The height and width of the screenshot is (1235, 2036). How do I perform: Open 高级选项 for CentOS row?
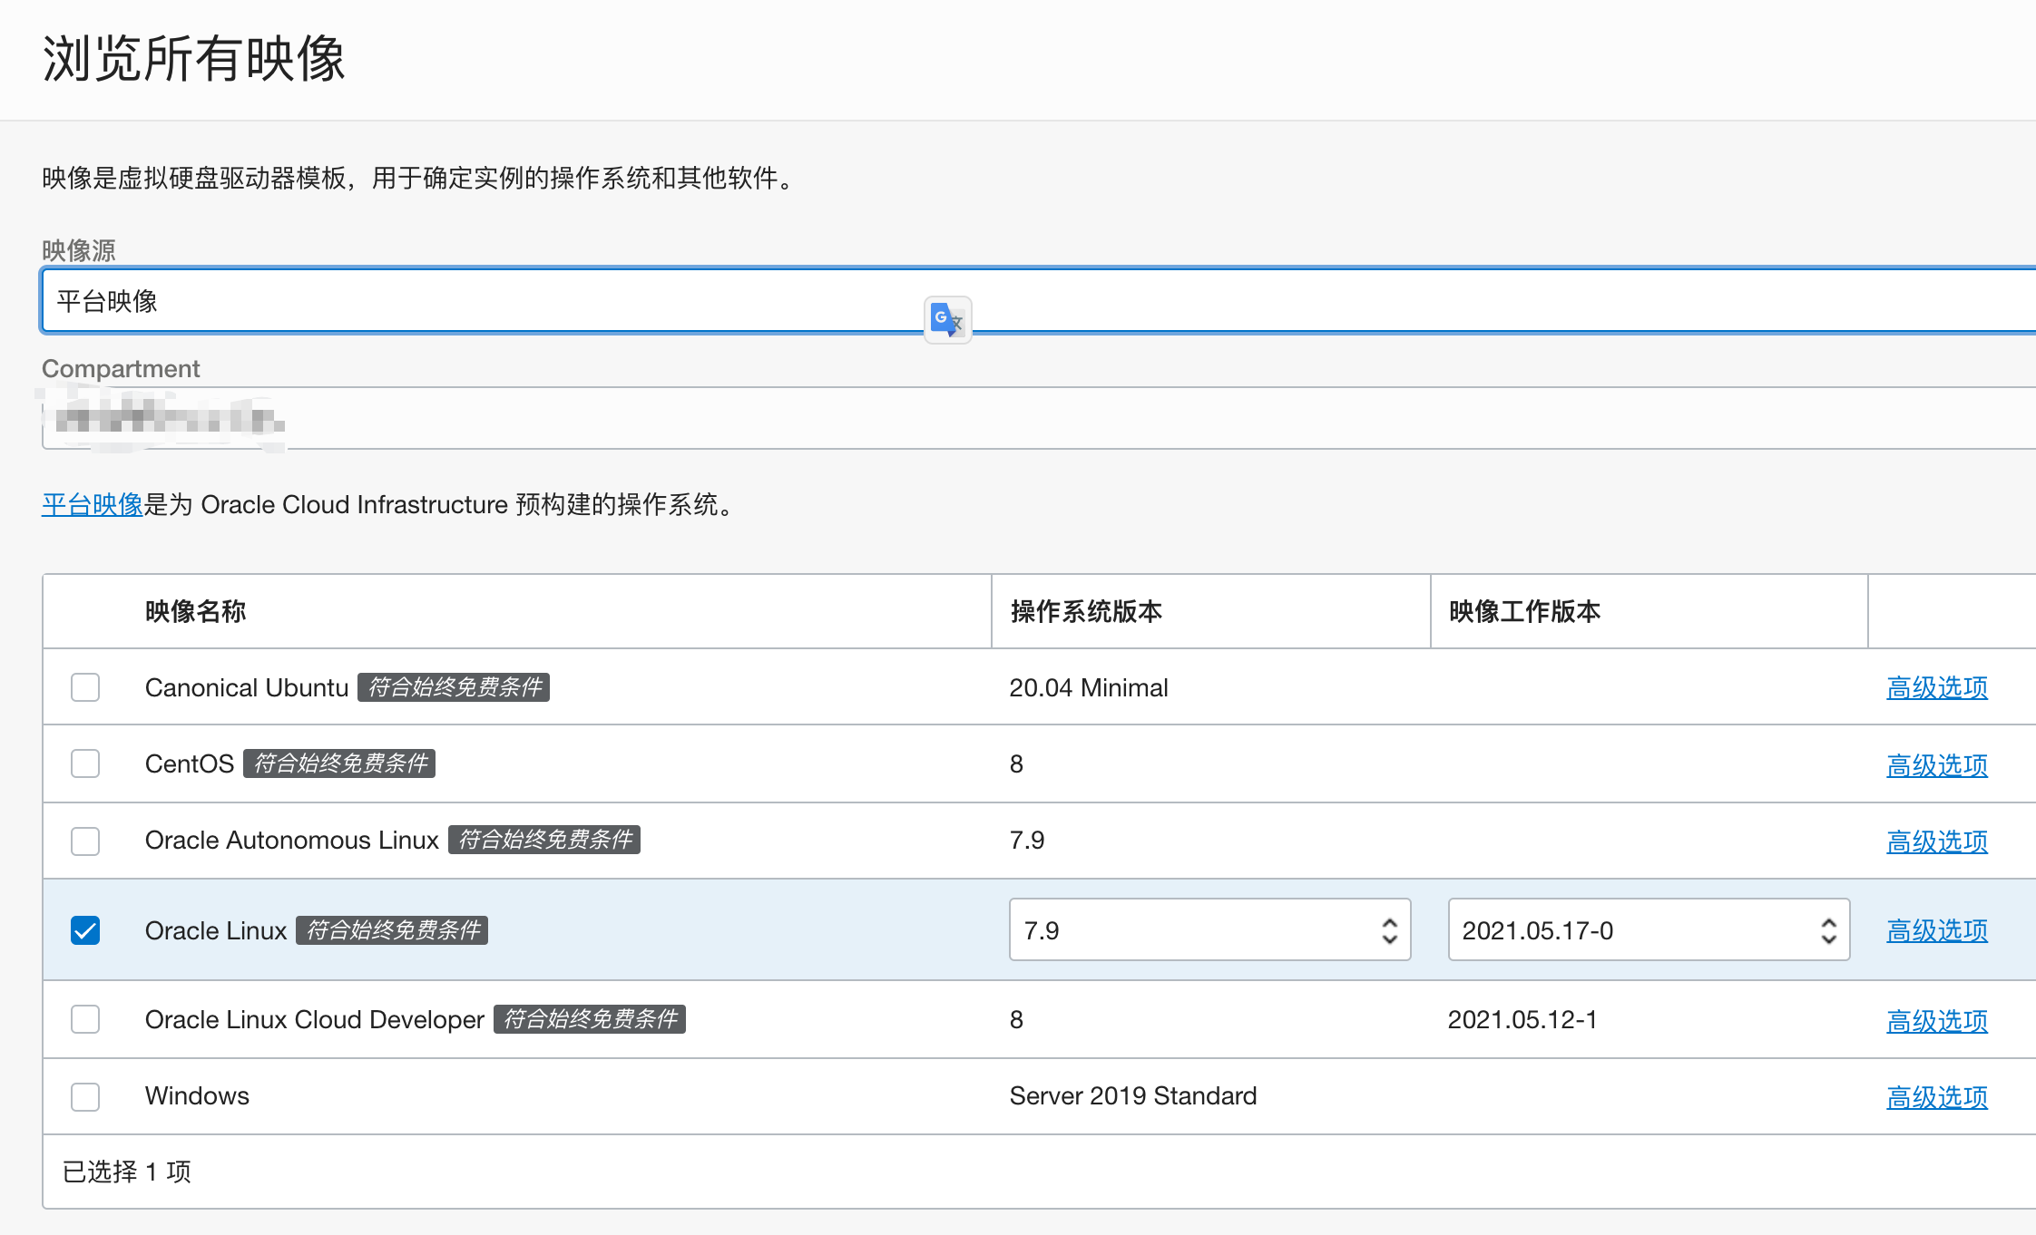pyautogui.click(x=1936, y=765)
